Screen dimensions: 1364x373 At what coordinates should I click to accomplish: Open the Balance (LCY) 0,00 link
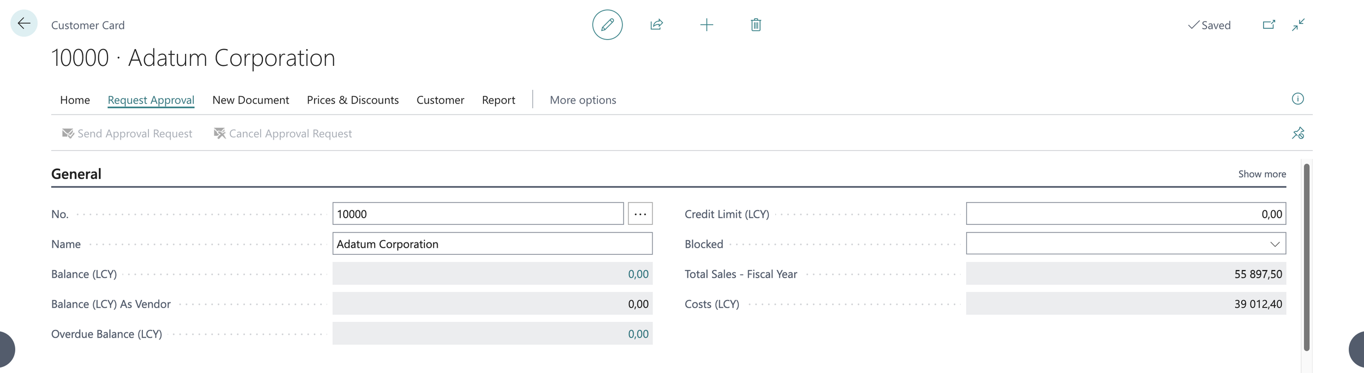tap(638, 274)
